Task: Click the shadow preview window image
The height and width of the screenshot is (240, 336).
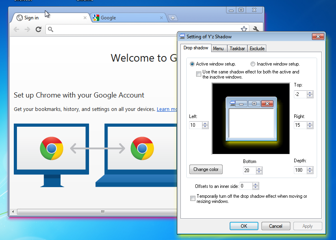Action: [251, 119]
